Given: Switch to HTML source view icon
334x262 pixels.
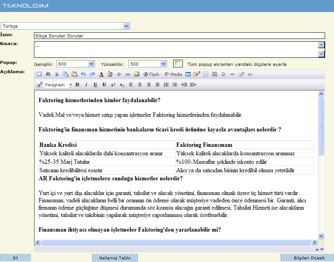Looking at the screenshot, I should [x=250, y=74].
